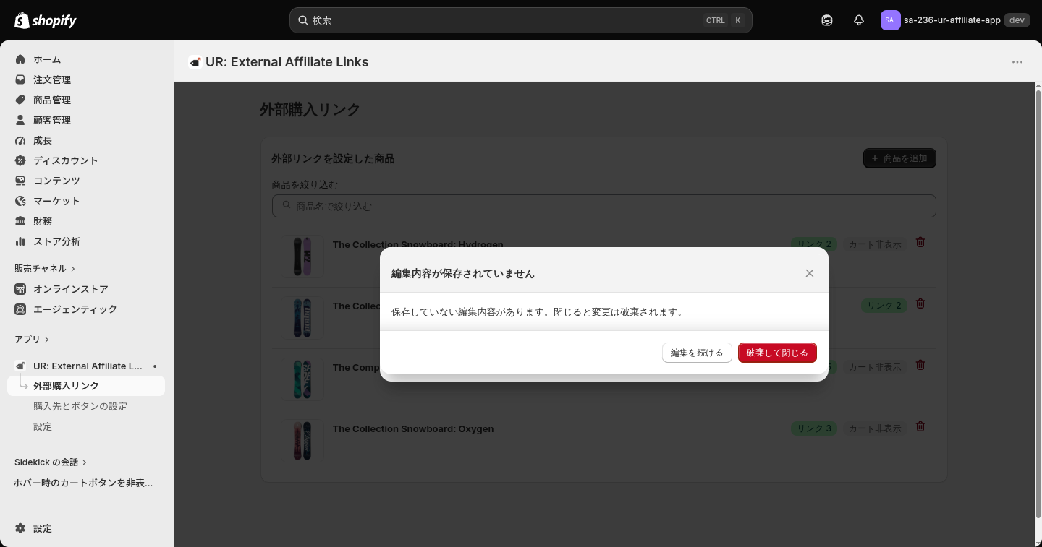Click the リンク 3 badge in the Oxygen row
This screenshot has width=1042, height=547.
(814, 428)
